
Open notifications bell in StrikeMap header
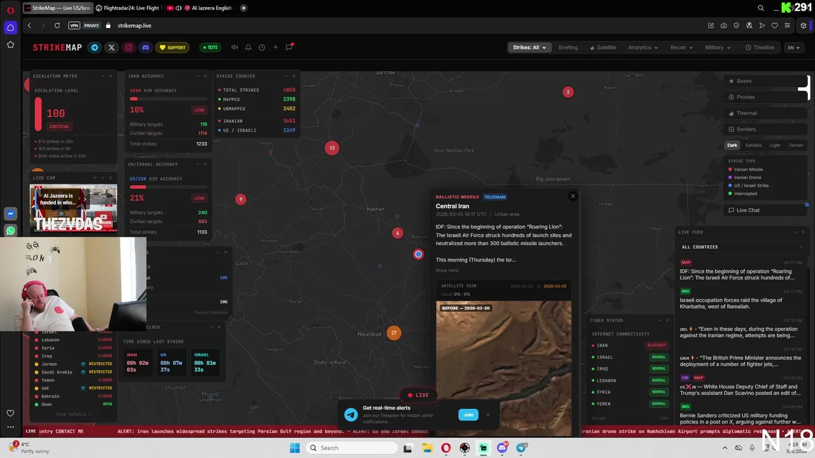point(248,47)
